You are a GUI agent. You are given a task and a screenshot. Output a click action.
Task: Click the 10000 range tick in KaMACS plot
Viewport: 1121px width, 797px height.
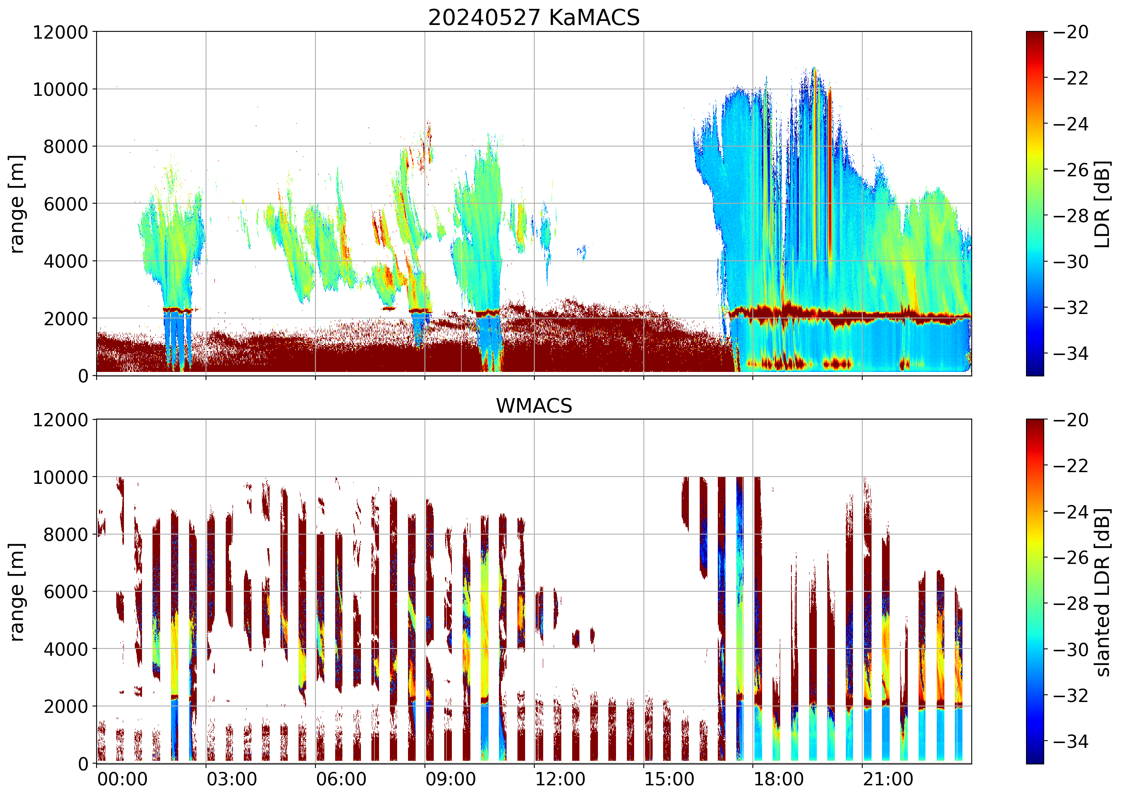coord(60,89)
